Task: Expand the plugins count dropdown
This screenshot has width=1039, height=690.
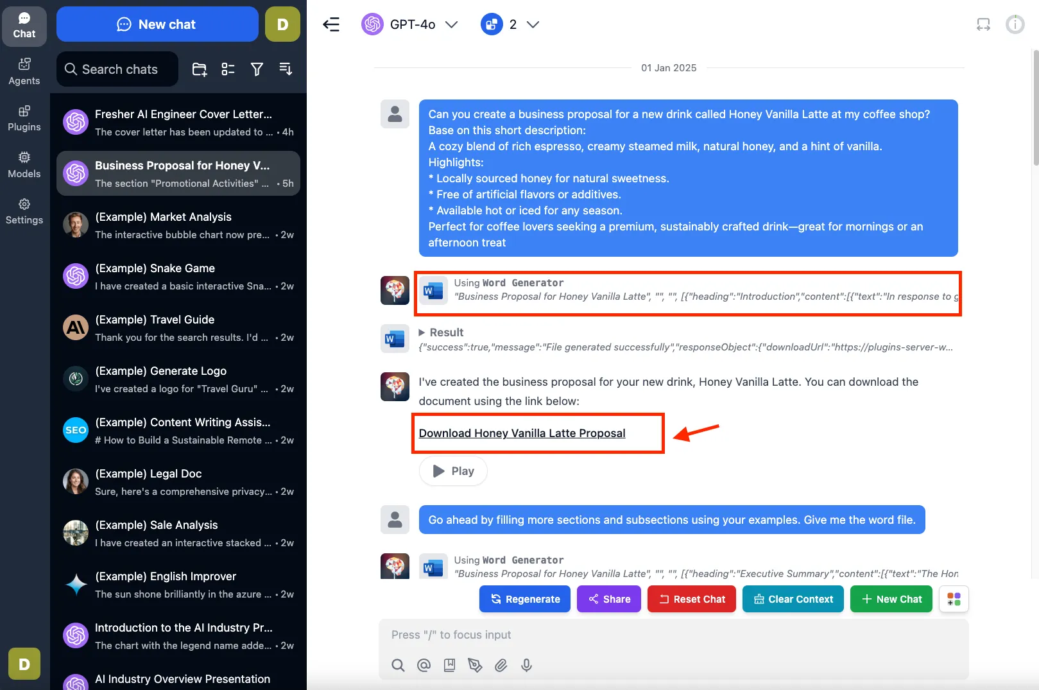Action: (x=533, y=24)
